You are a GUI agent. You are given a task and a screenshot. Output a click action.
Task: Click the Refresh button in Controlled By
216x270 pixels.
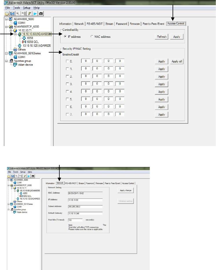(162, 37)
